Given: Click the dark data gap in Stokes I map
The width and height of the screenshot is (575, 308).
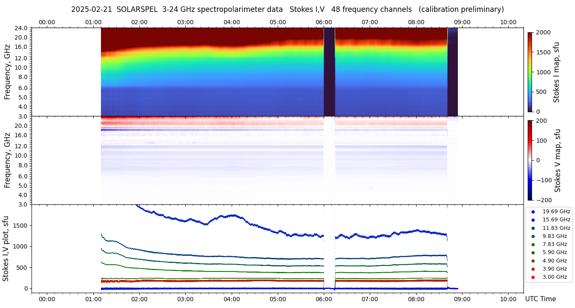Looking at the screenshot, I should (329, 72).
